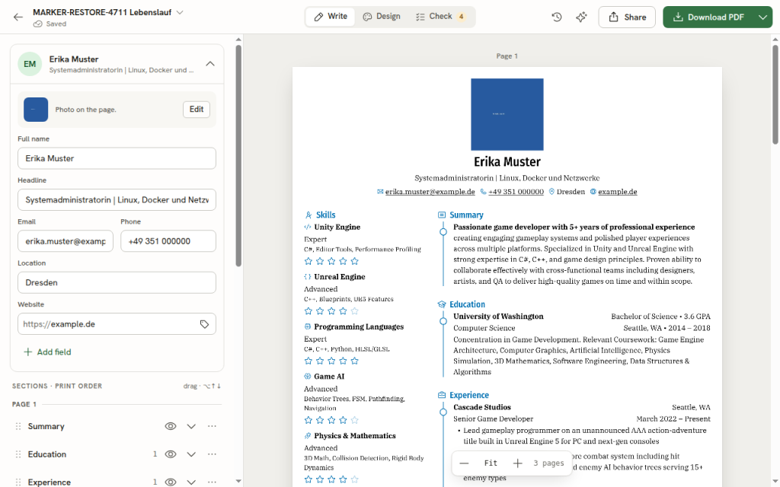Click the timeline marker beside Cascade Studios
Viewport: 780px width, 487px height.
coord(443,412)
